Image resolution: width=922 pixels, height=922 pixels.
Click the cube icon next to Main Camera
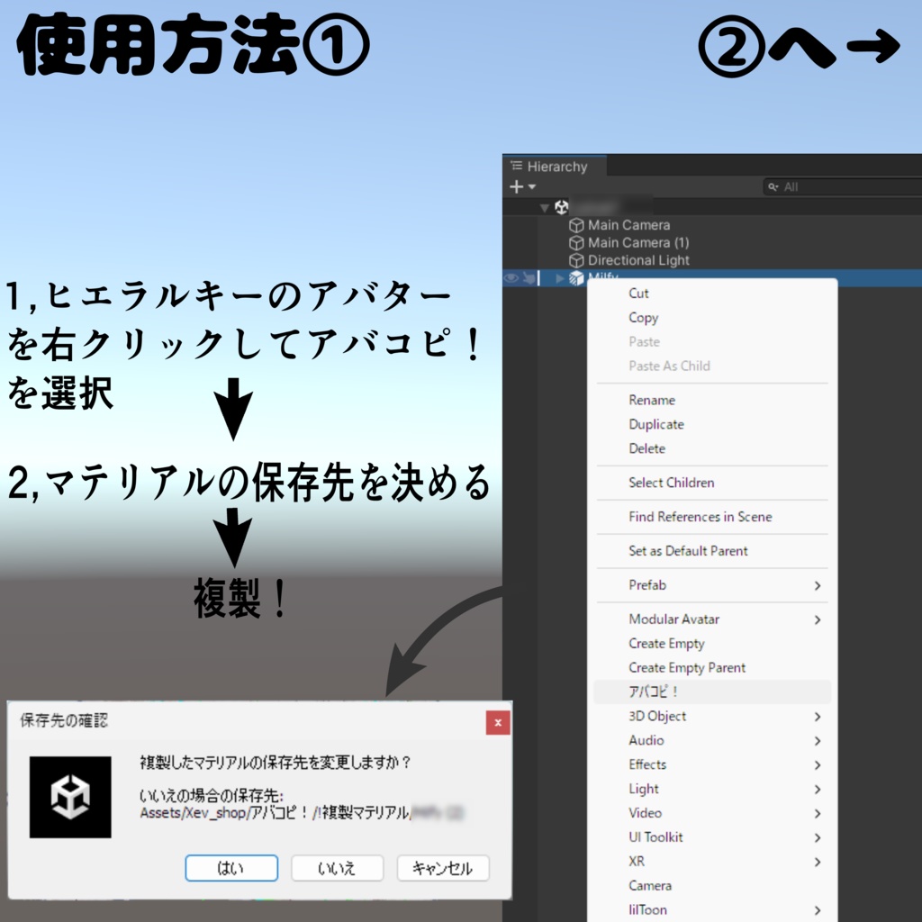(x=576, y=225)
